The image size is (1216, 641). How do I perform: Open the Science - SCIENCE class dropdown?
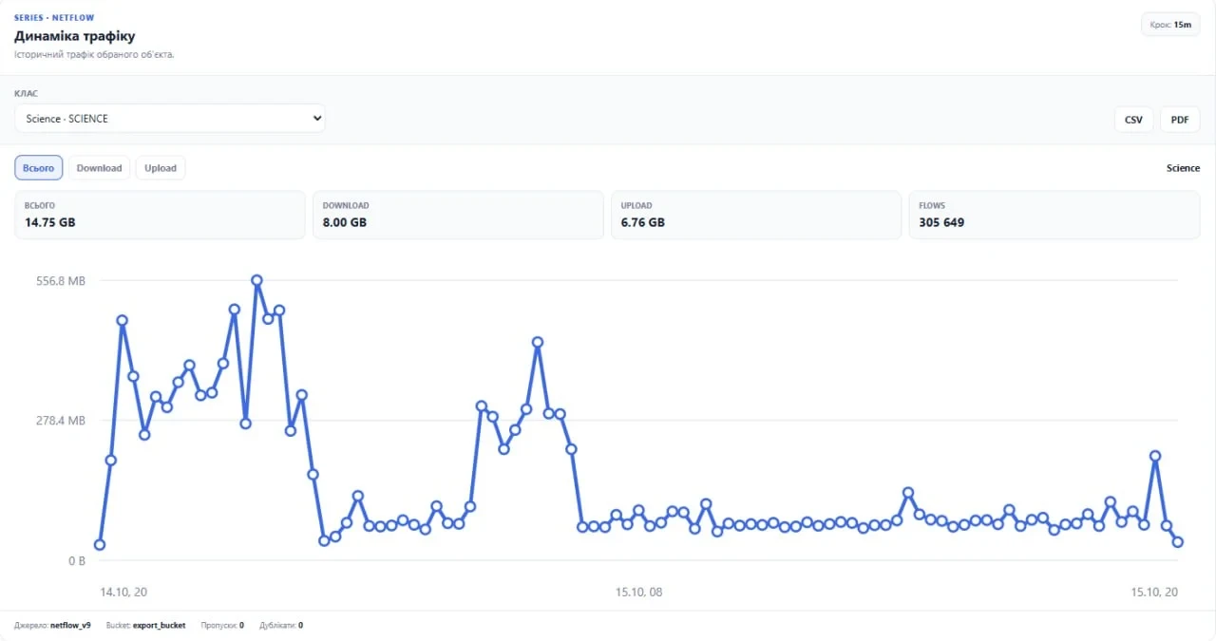pyautogui.click(x=170, y=119)
